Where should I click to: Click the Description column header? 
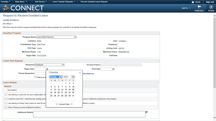click(12, 90)
